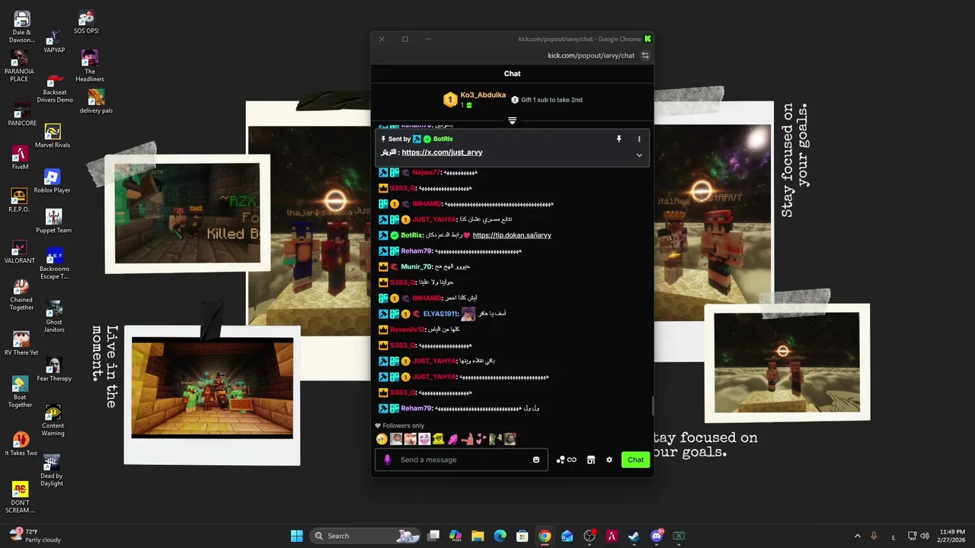Open delivery pals desktop shortcut
This screenshot has width=975, height=548.
96,102
